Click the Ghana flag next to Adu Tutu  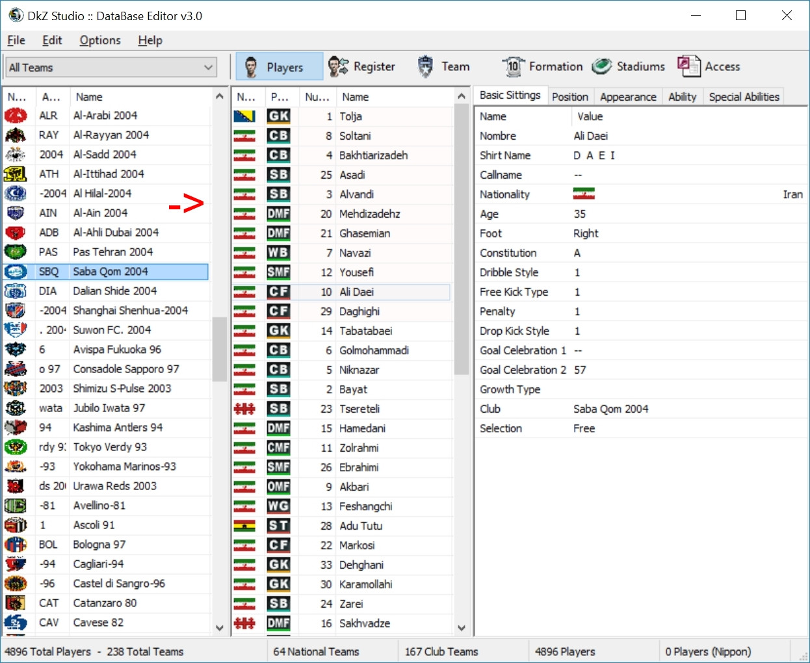coord(244,526)
